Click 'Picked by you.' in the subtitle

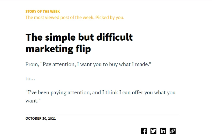click(x=110, y=17)
